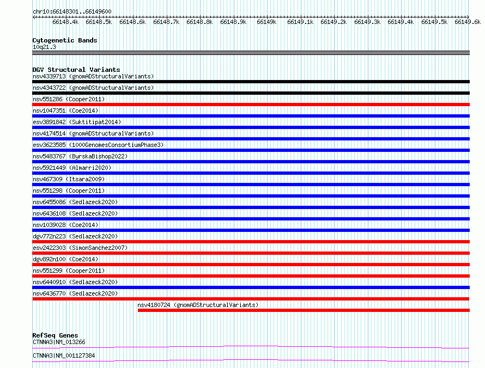Click nsv1039028 Coe2014 label
This screenshot has height=368, width=485.
(65, 225)
